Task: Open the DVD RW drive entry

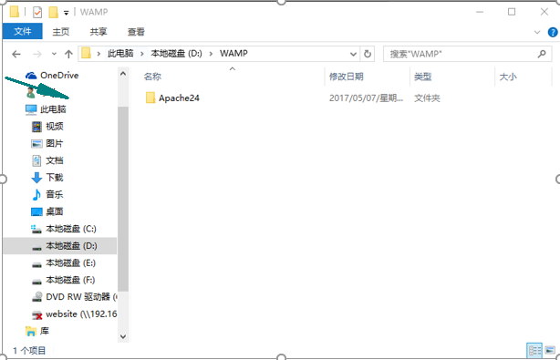Action: pyautogui.click(x=74, y=297)
